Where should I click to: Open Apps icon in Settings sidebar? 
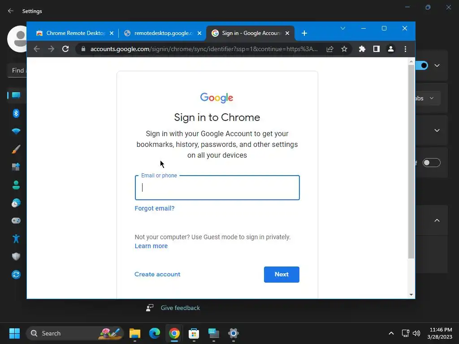tap(16, 167)
